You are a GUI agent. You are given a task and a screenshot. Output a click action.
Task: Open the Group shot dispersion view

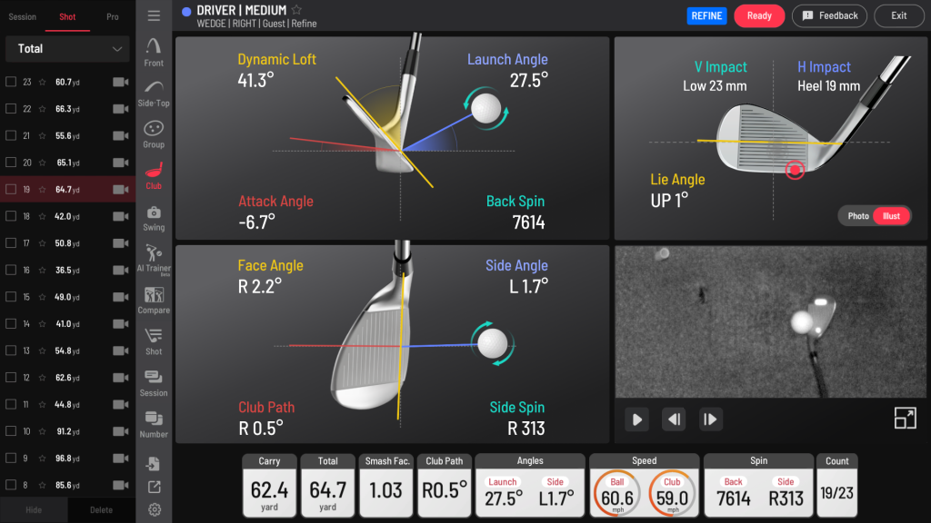(x=154, y=133)
